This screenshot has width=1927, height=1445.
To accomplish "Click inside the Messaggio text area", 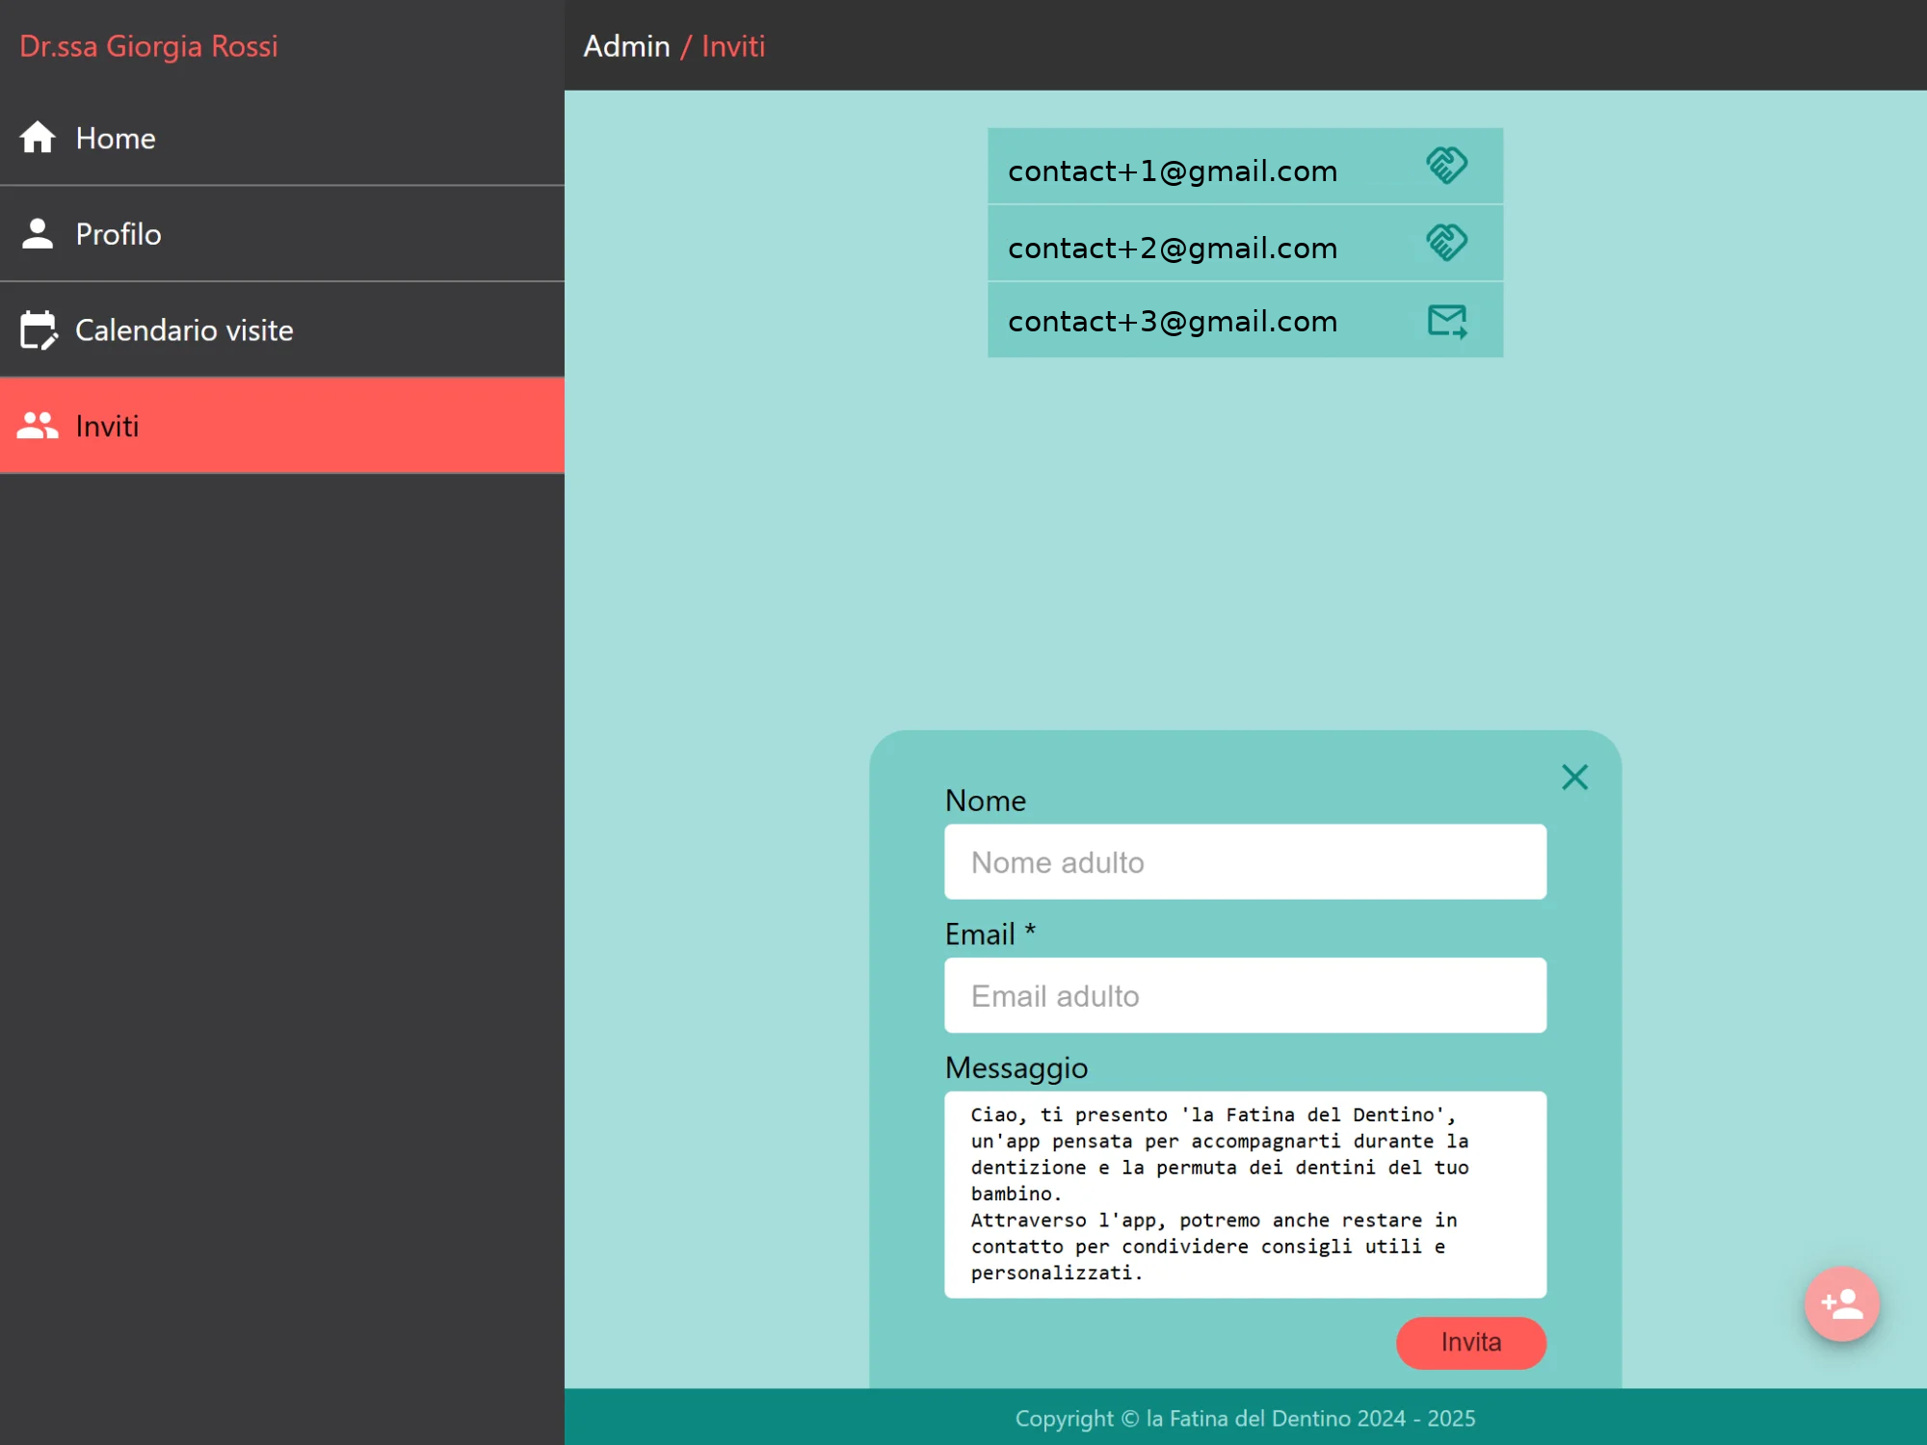I will point(1245,1195).
